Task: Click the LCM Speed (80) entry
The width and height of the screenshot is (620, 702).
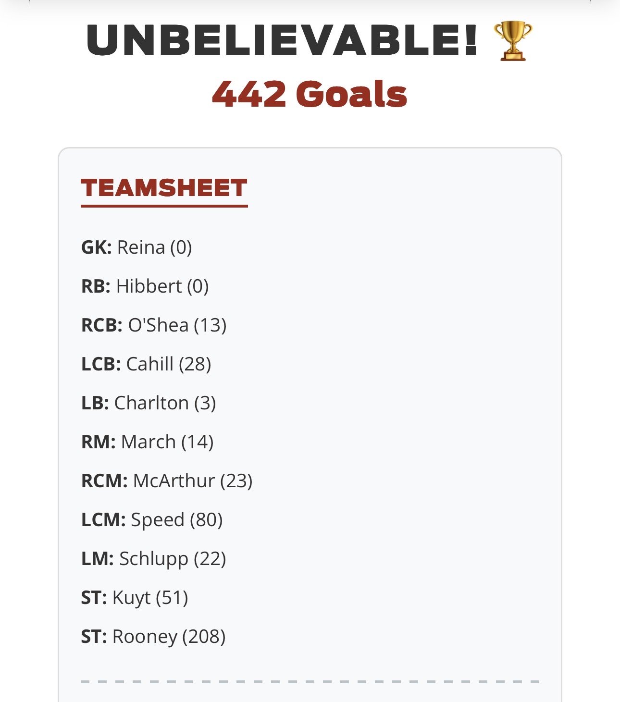Action: (152, 520)
